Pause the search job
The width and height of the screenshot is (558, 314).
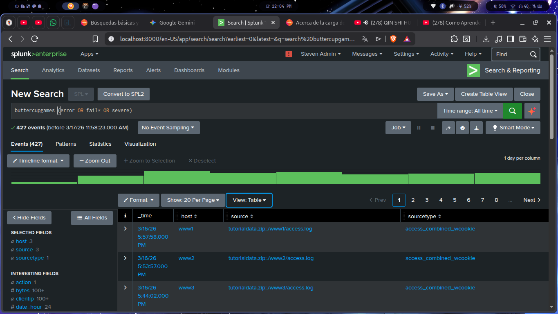coord(419,128)
